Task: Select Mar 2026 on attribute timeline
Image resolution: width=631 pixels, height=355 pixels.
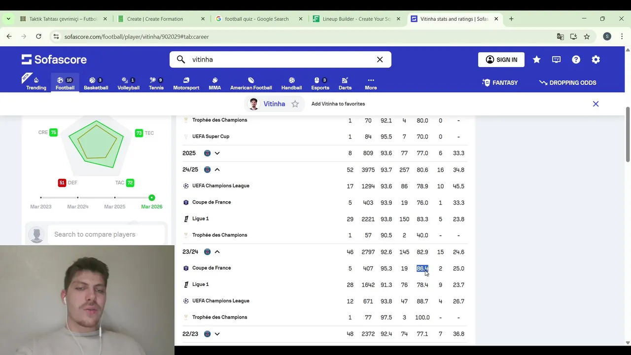Action: pyautogui.click(x=152, y=198)
